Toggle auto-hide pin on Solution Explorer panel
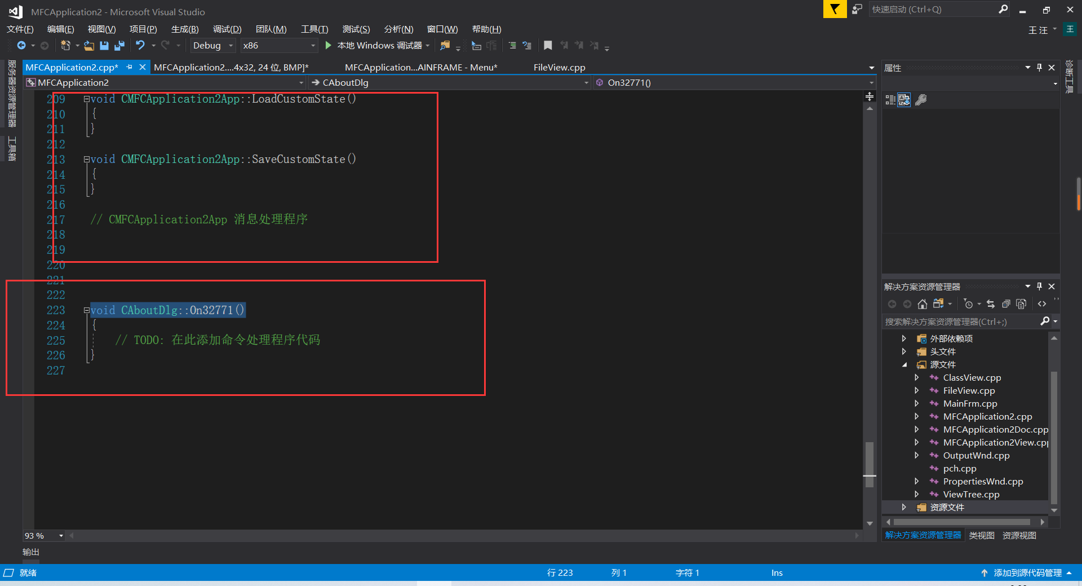1082x586 pixels. point(1040,287)
